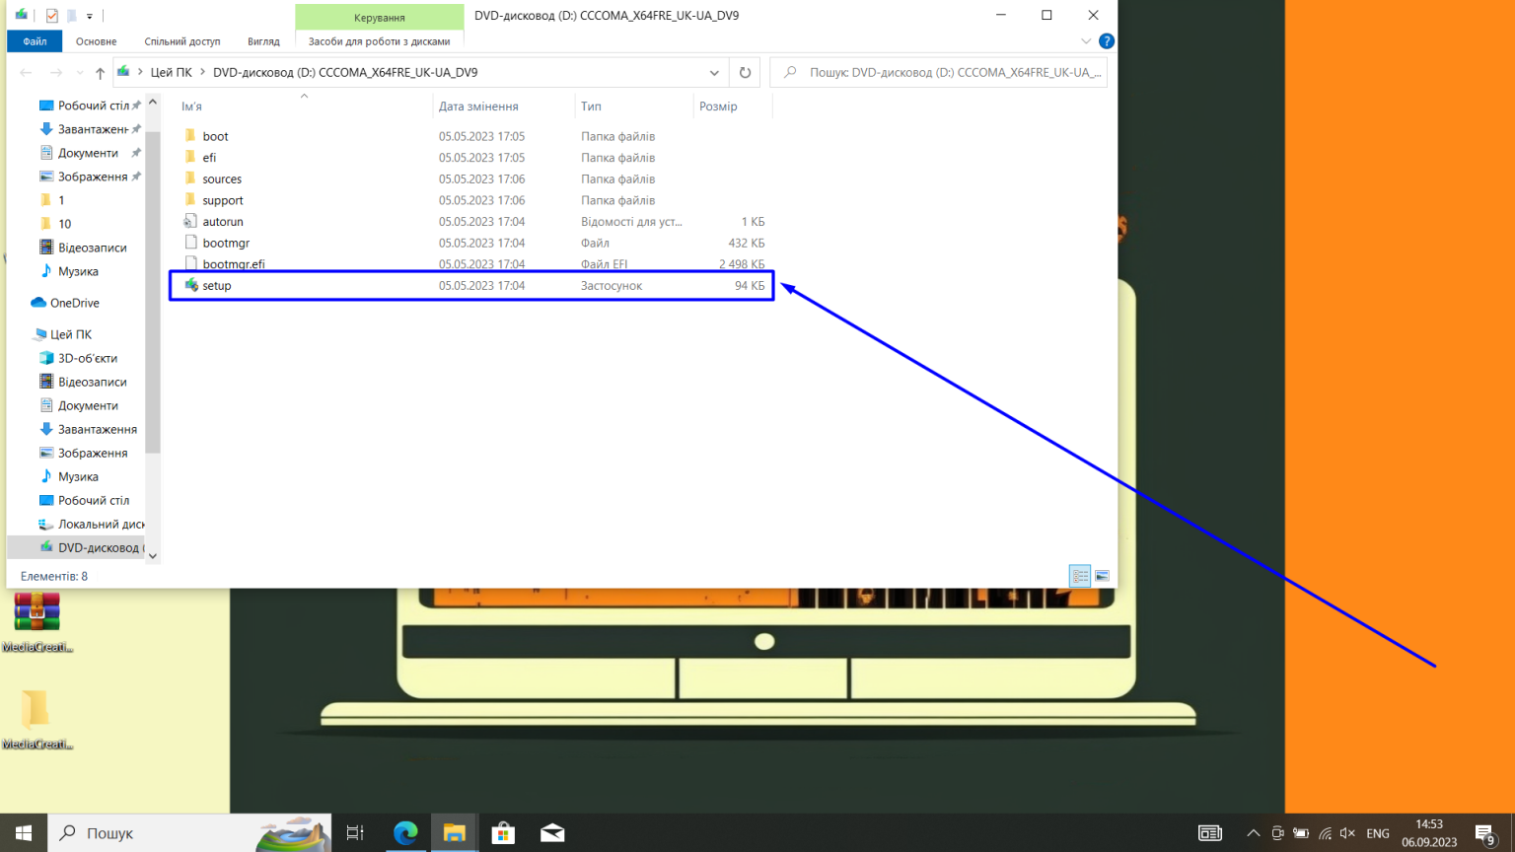1515x852 pixels.
Task: Expand the address bar history dropdown
Action: pyautogui.click(x=713, y=72)
